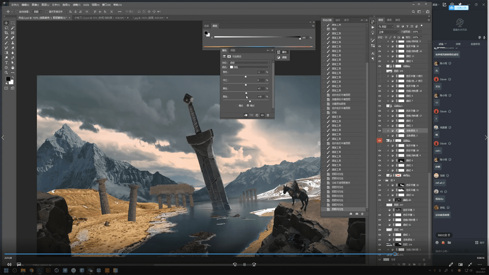The width and height of the screenshot is (489, 275).
Task: Select the 绝对 radio button
Action: (248, 106)
